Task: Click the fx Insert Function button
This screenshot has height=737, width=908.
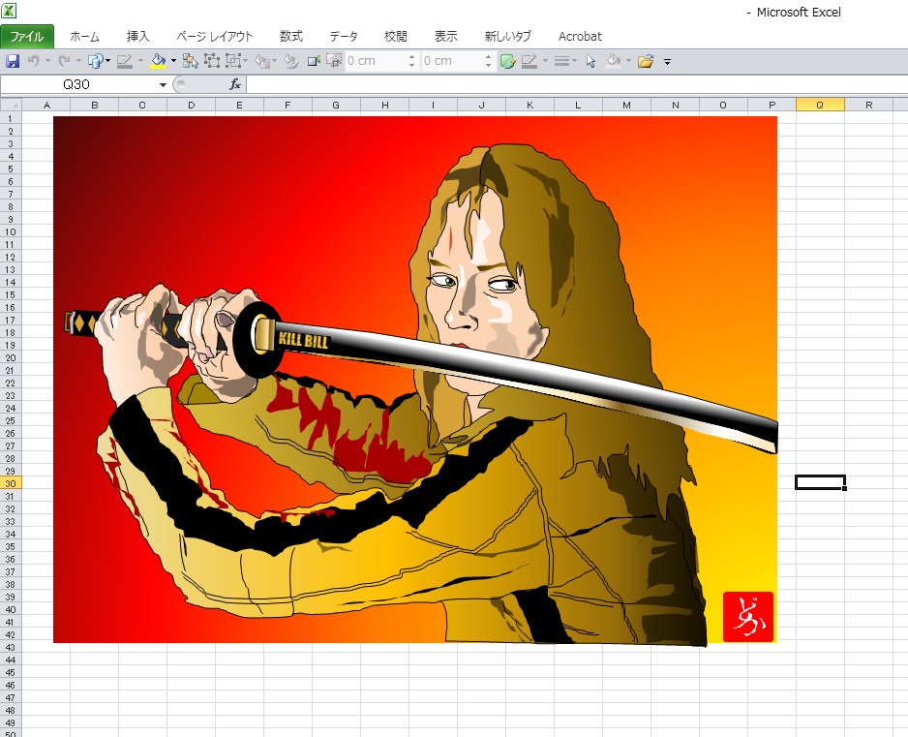Action: tap(235, 84)
